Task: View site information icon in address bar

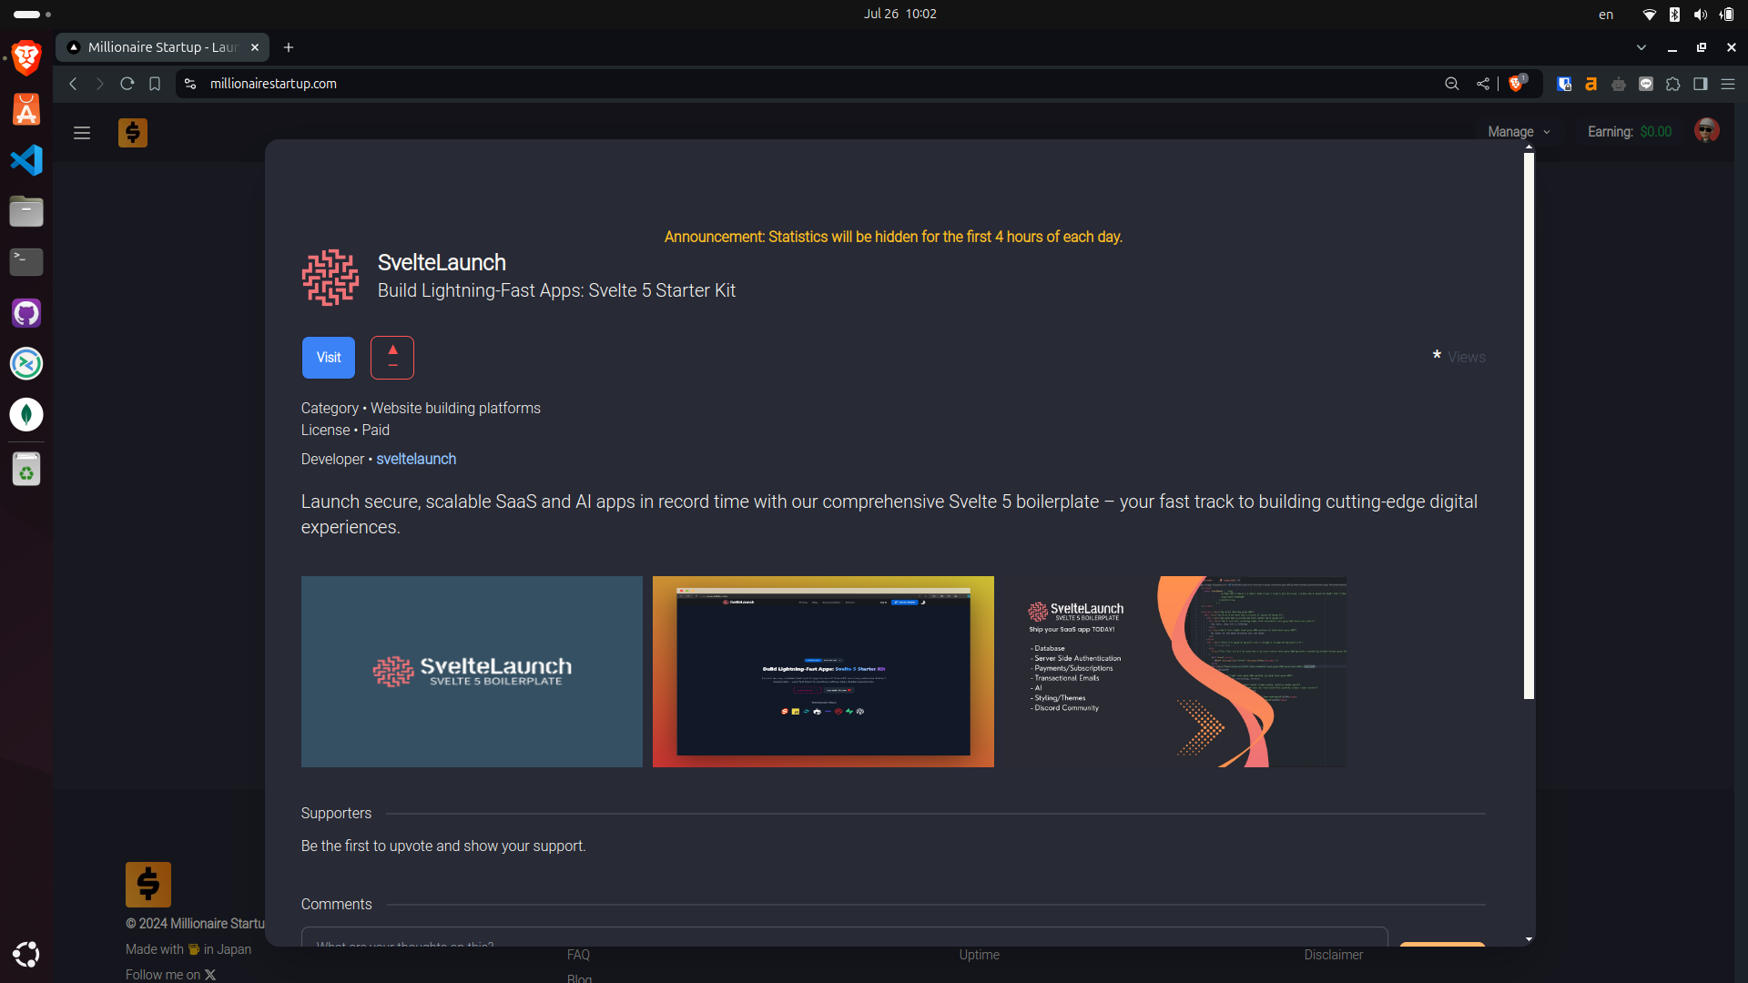Action: tap(190, 84)
